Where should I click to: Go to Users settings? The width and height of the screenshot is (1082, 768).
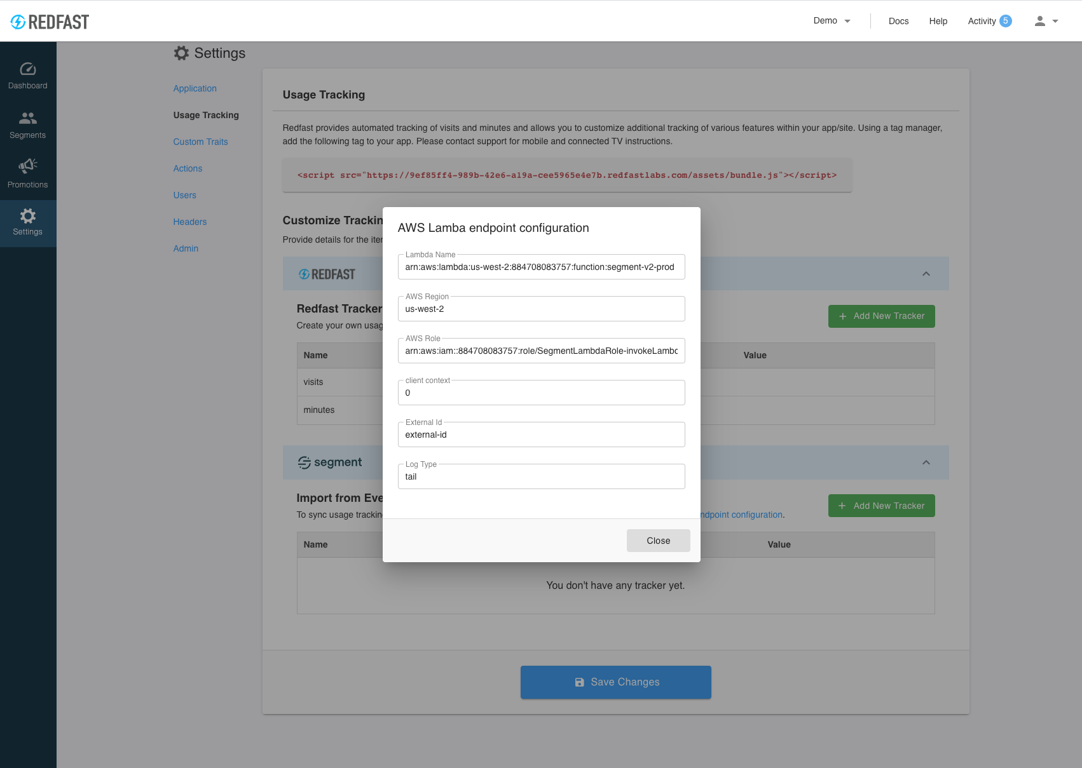click(x=184, y=195)
